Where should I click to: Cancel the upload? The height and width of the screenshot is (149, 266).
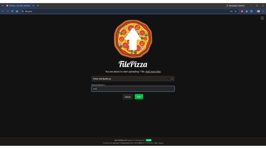click(128, 97)
